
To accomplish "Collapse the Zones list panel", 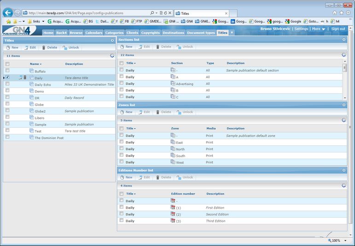I will (x=344, y=105).
